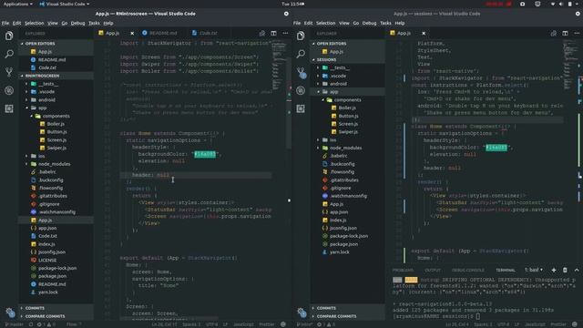The image size is (583, 328).
Task: Add new terminal with plus icon
Action: pos(554,270)
